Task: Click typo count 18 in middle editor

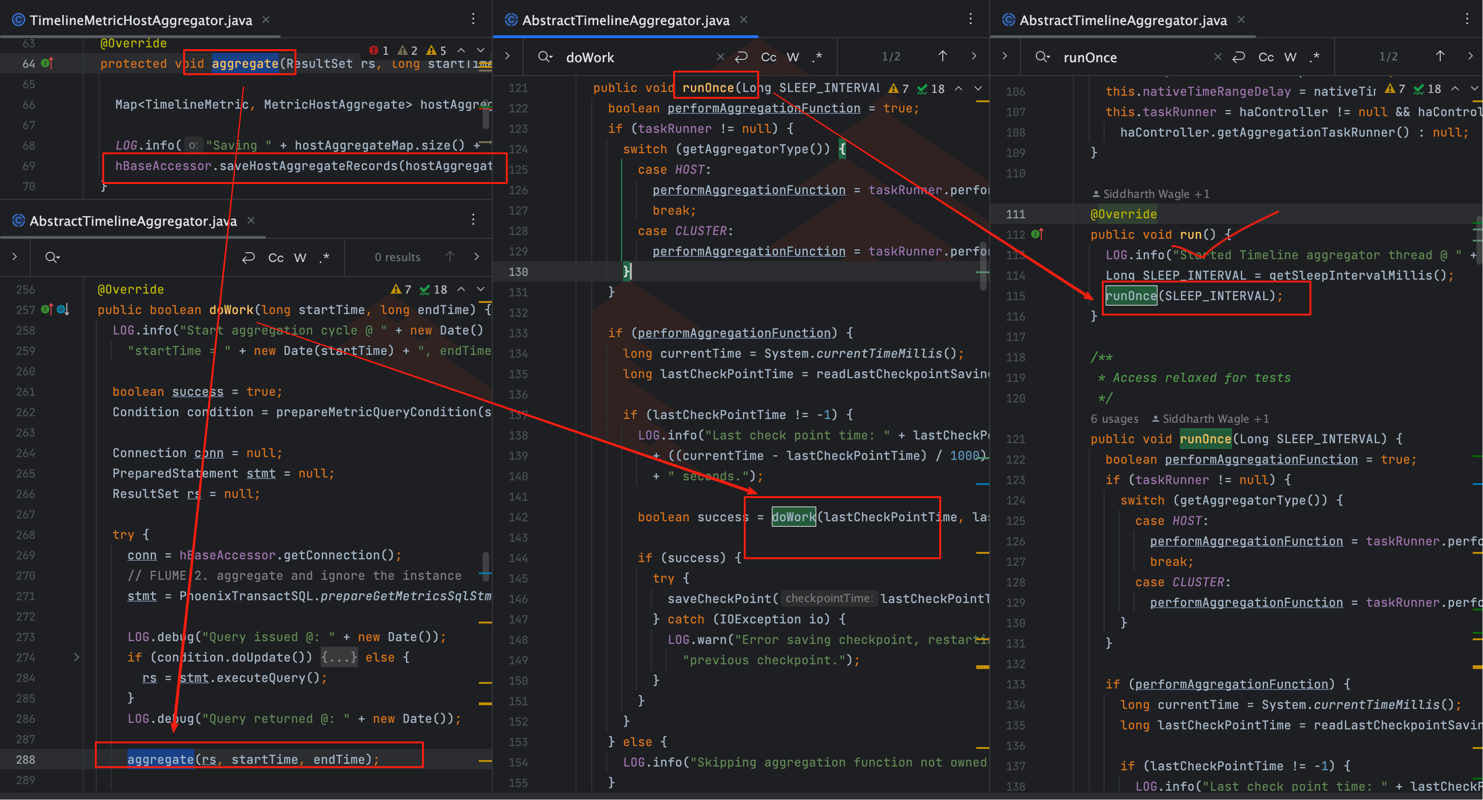Action: [931, 89]
